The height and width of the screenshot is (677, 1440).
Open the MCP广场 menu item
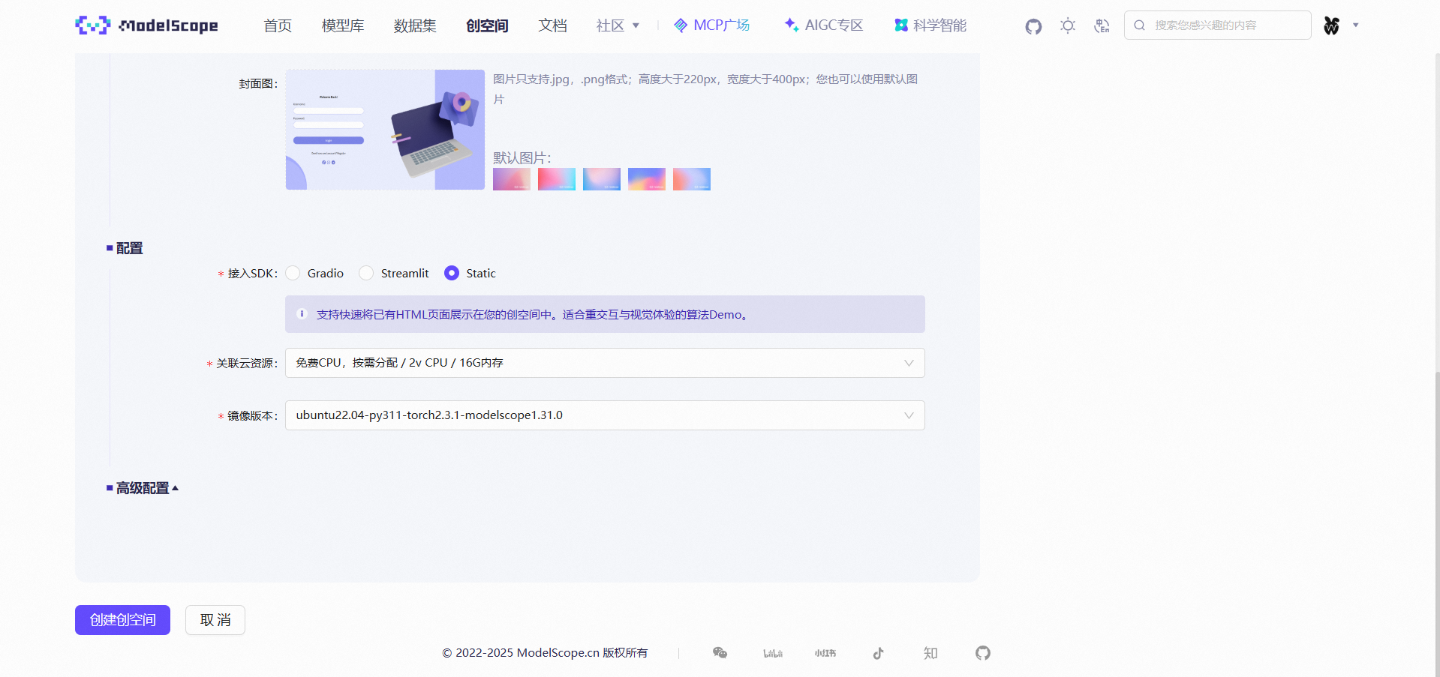coord(711,25)
